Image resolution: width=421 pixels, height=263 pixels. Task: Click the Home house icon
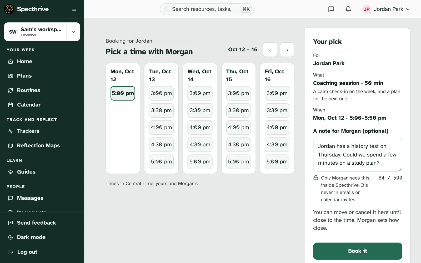click(11, 61)
